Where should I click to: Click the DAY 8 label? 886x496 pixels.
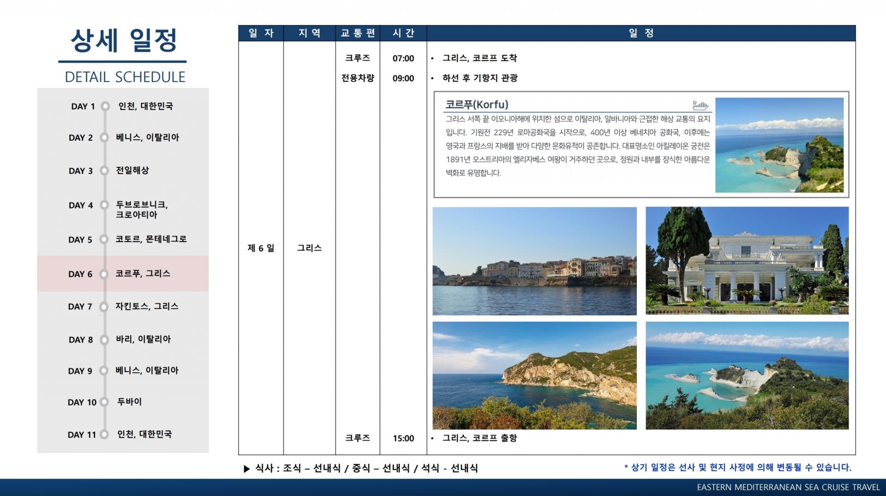point(81,340)
